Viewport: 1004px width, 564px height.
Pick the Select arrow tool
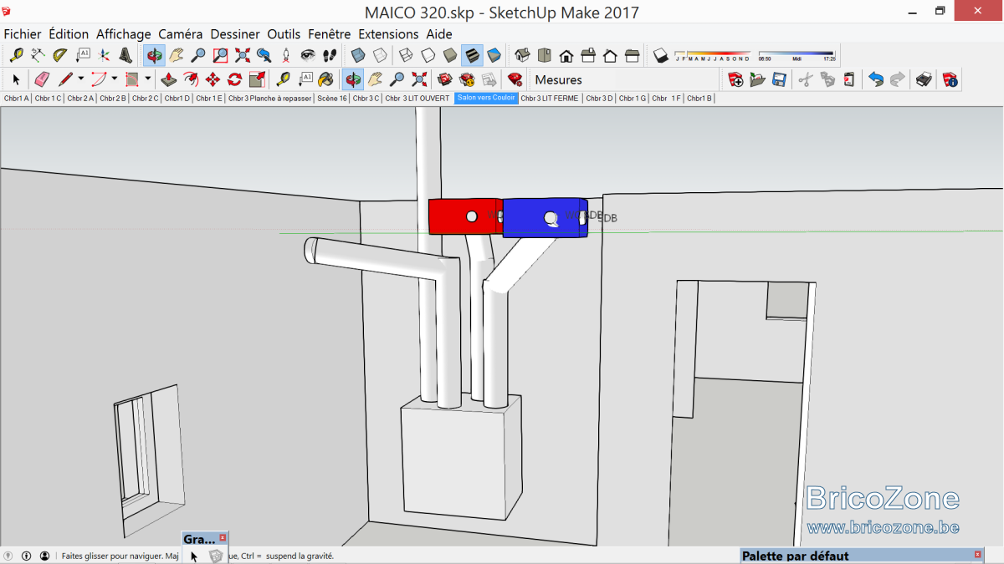click(x=16, y=79)
